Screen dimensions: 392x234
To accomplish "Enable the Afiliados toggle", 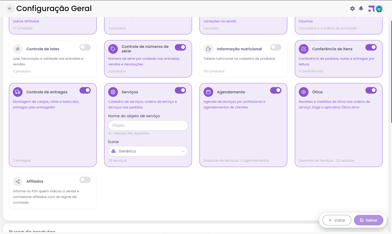I will (85, 180).
